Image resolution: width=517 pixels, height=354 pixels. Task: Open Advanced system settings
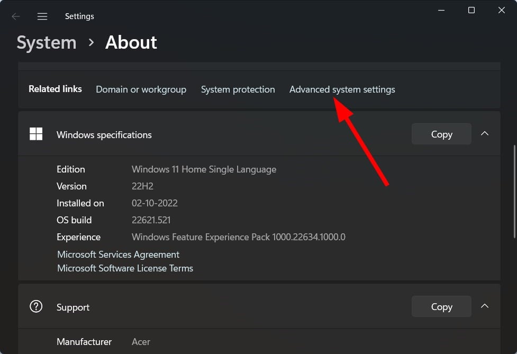coord(342,89)
